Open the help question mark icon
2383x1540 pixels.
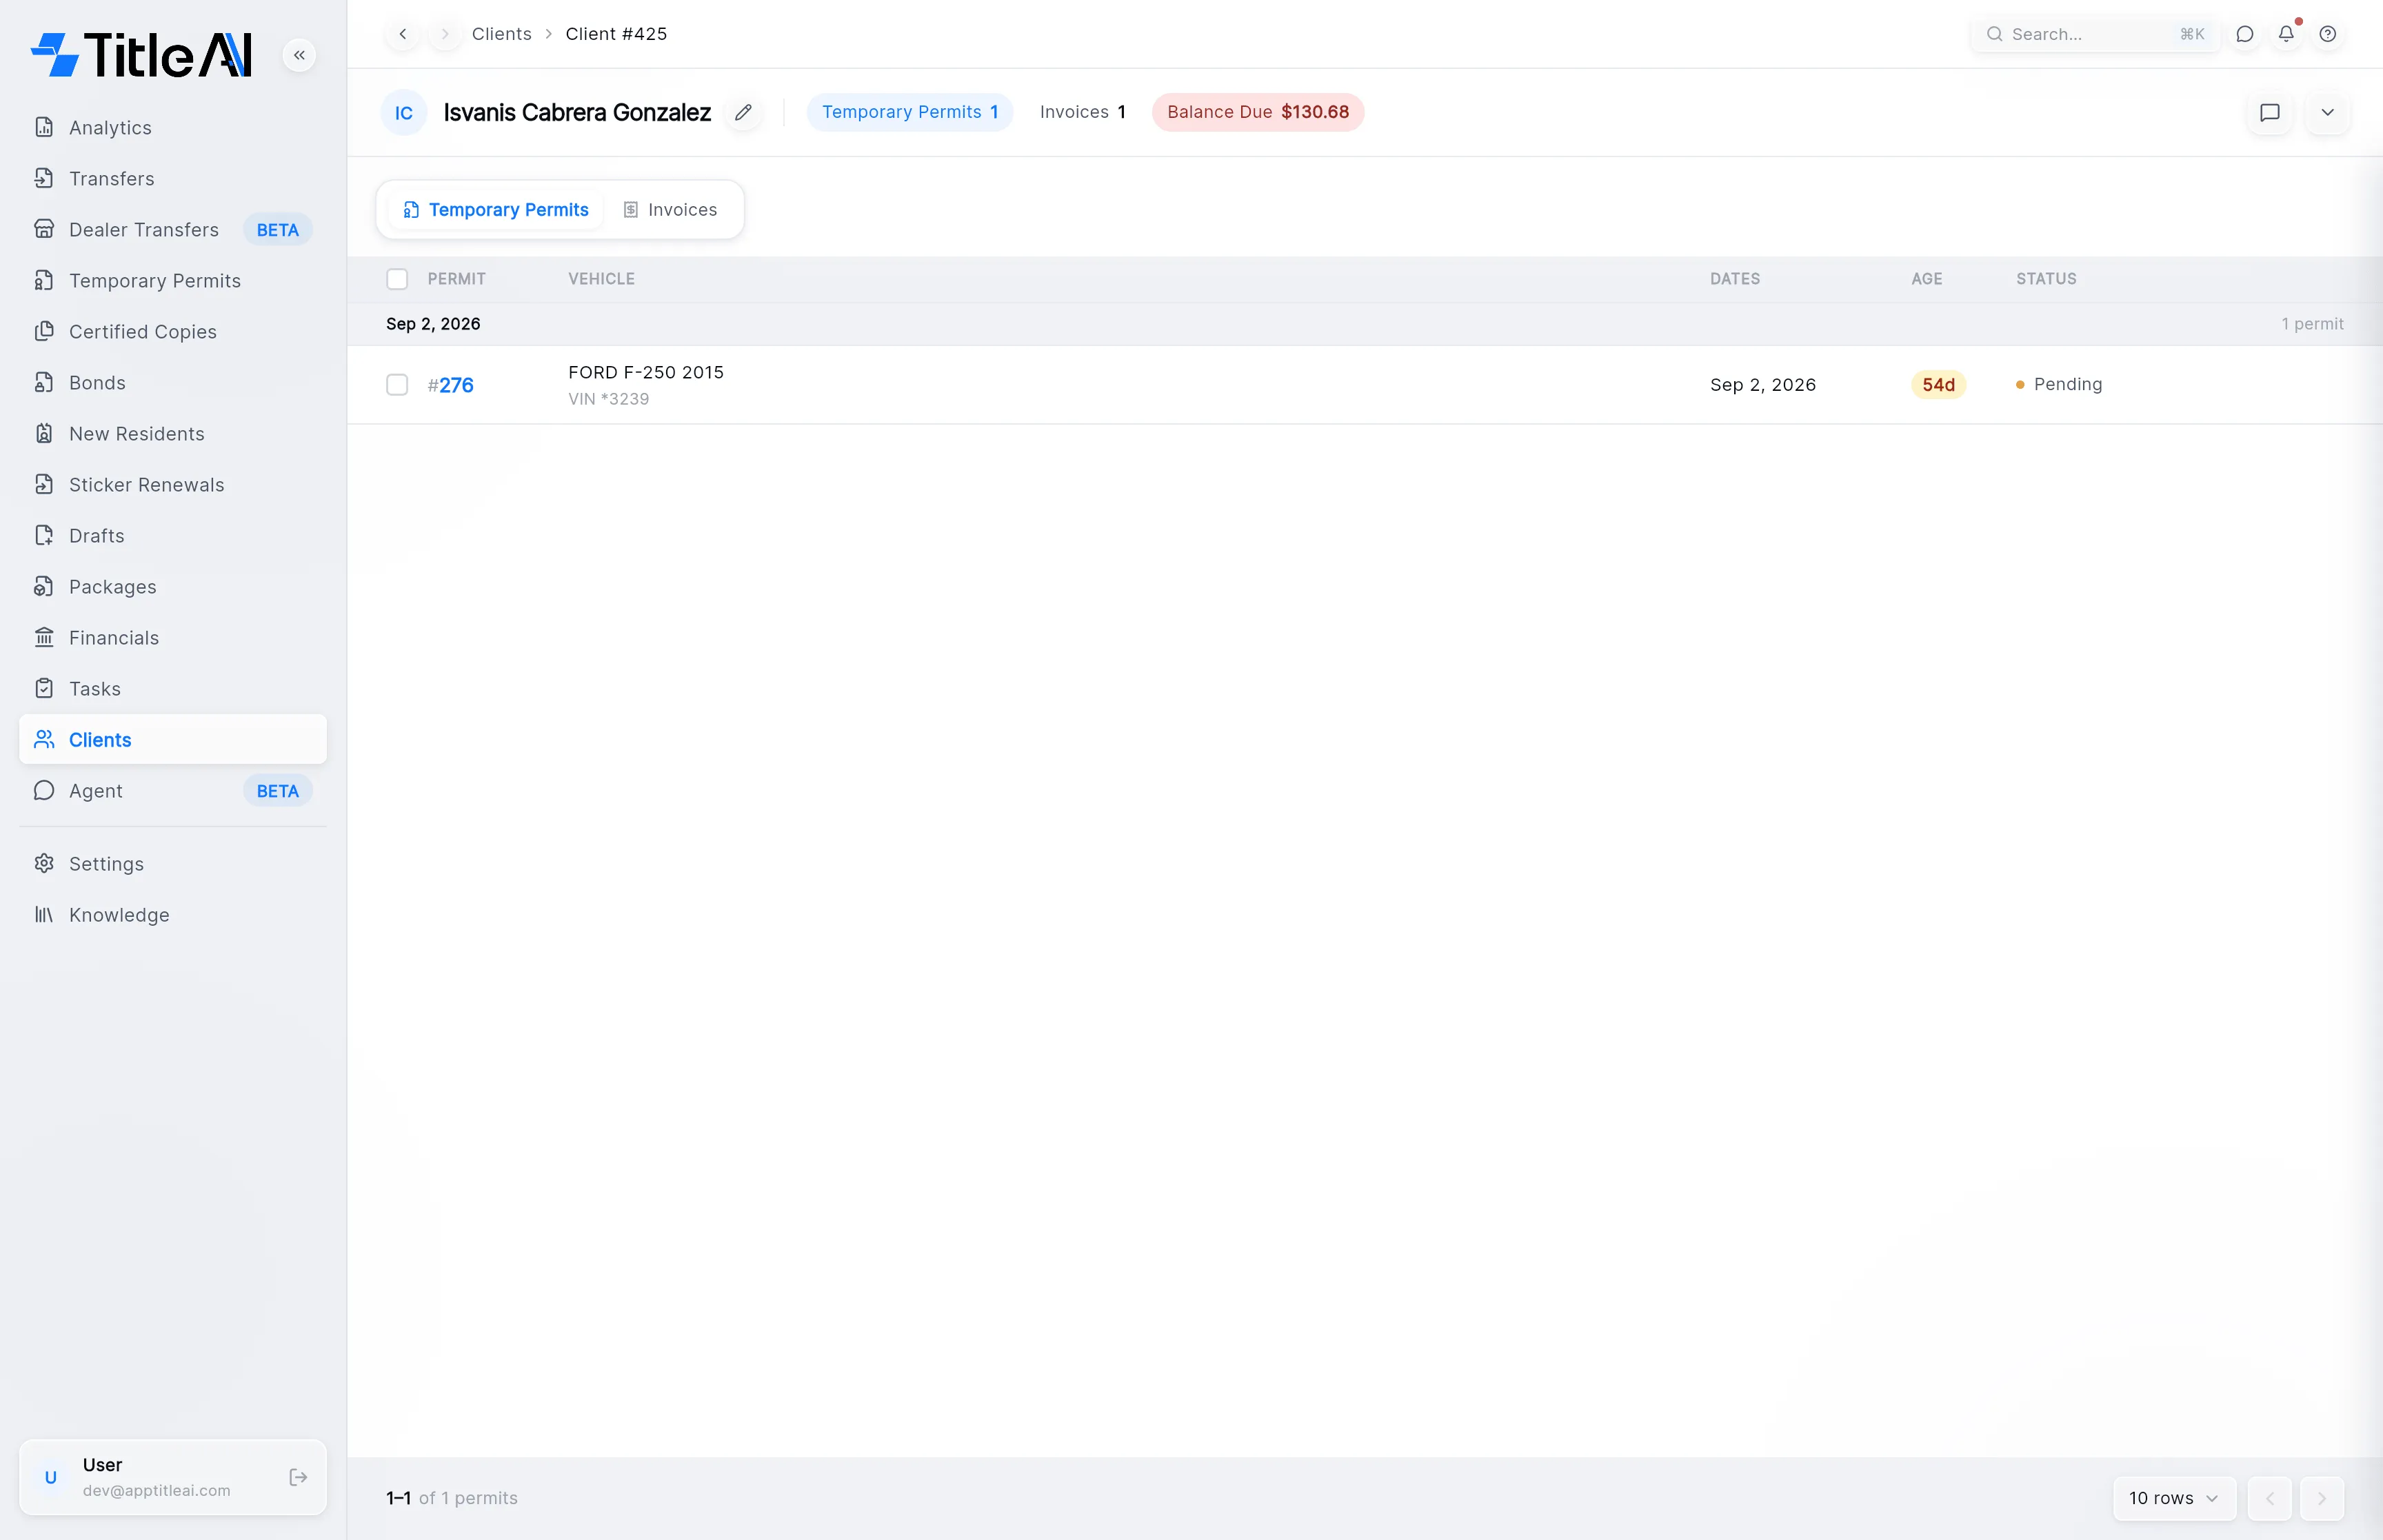pyautogui.click(x=2328, y=34)
